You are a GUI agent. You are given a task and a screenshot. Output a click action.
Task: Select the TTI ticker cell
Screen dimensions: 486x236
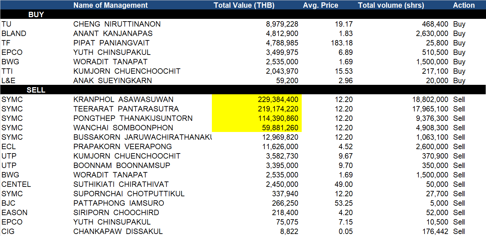(6, 71)
